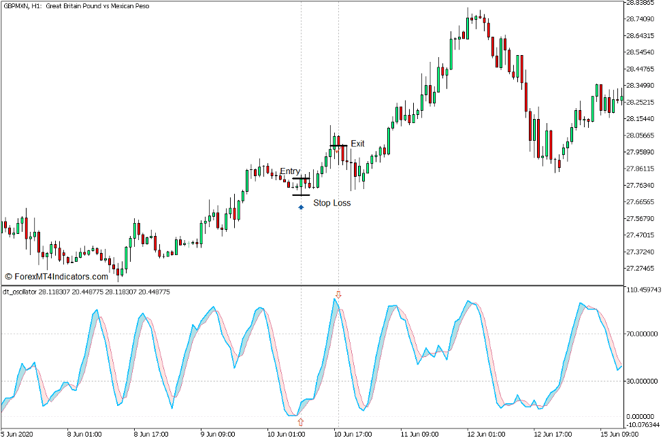Image resolution: width=665 pixels, height=442 pixels.
Task: Click the orange down arrow above the oscillator peak
Action: coord(338,294)
